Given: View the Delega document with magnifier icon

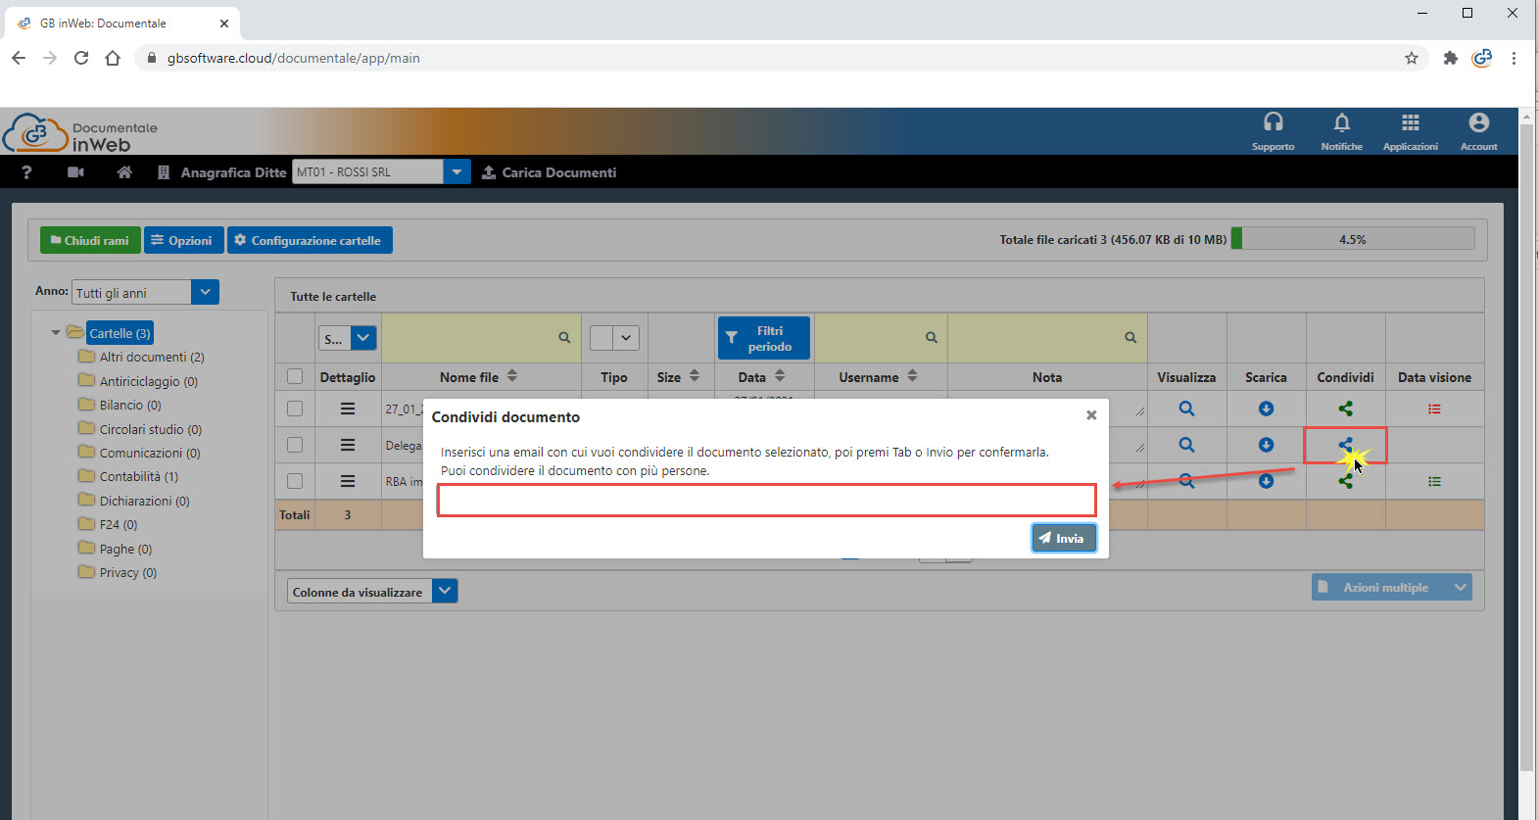Looking at the screenshot, I should [1186, 445].
